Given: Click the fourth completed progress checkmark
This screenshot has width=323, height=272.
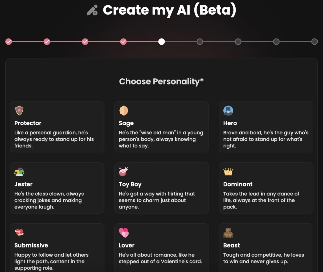Looking at the screenshot, I should click(x=123, y=41).
